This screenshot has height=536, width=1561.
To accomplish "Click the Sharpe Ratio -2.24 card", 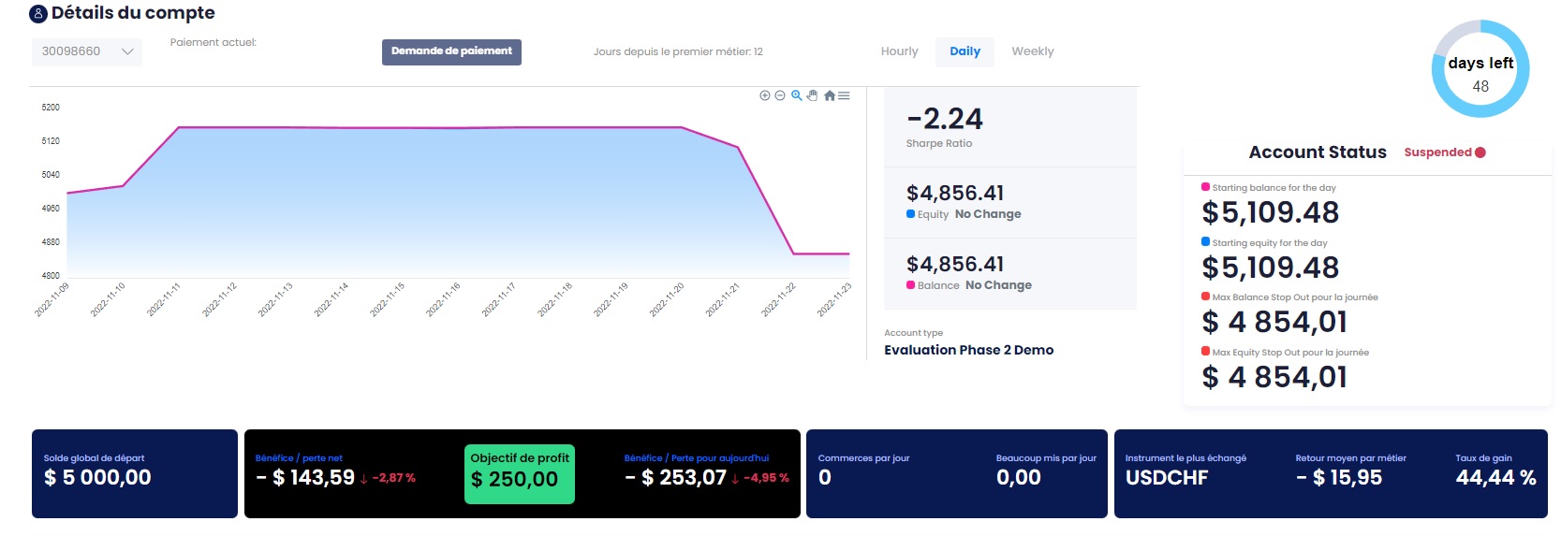I will coord(1009,127).
